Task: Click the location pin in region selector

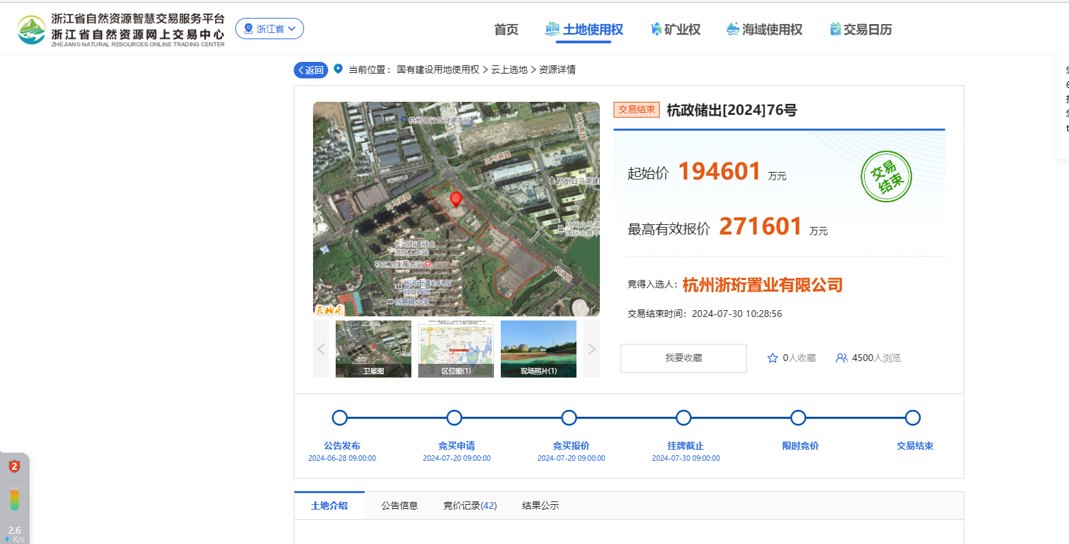Action: pos(248,29)
